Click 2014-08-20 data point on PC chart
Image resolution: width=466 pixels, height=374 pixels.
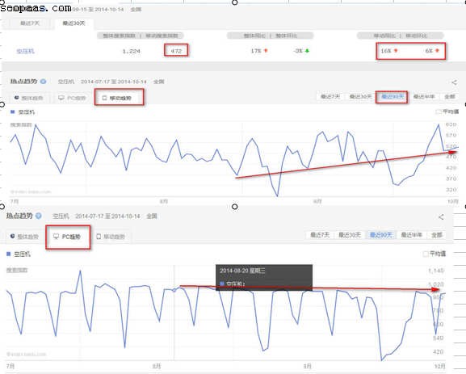pyautogui.click(x=174, y=290)
